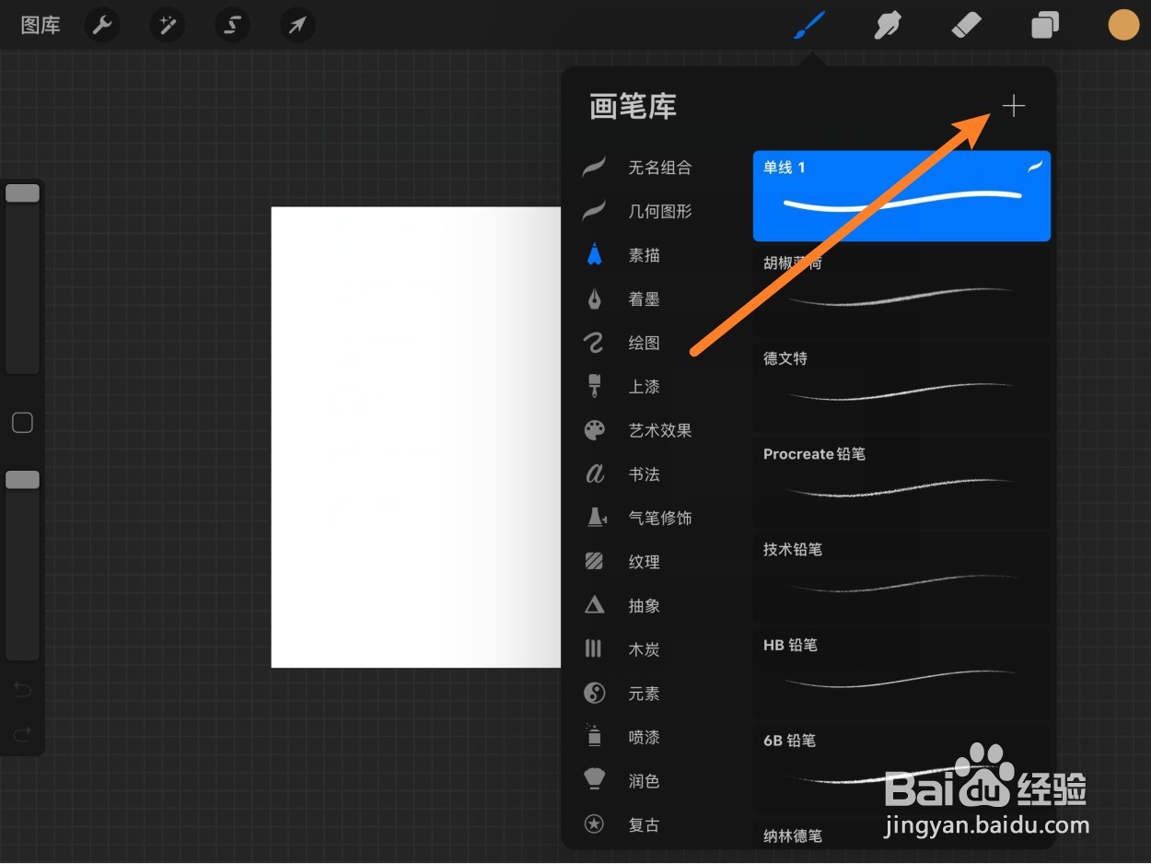
Task: Click the brush opacity slider
Action: click(x=22, y=565)
